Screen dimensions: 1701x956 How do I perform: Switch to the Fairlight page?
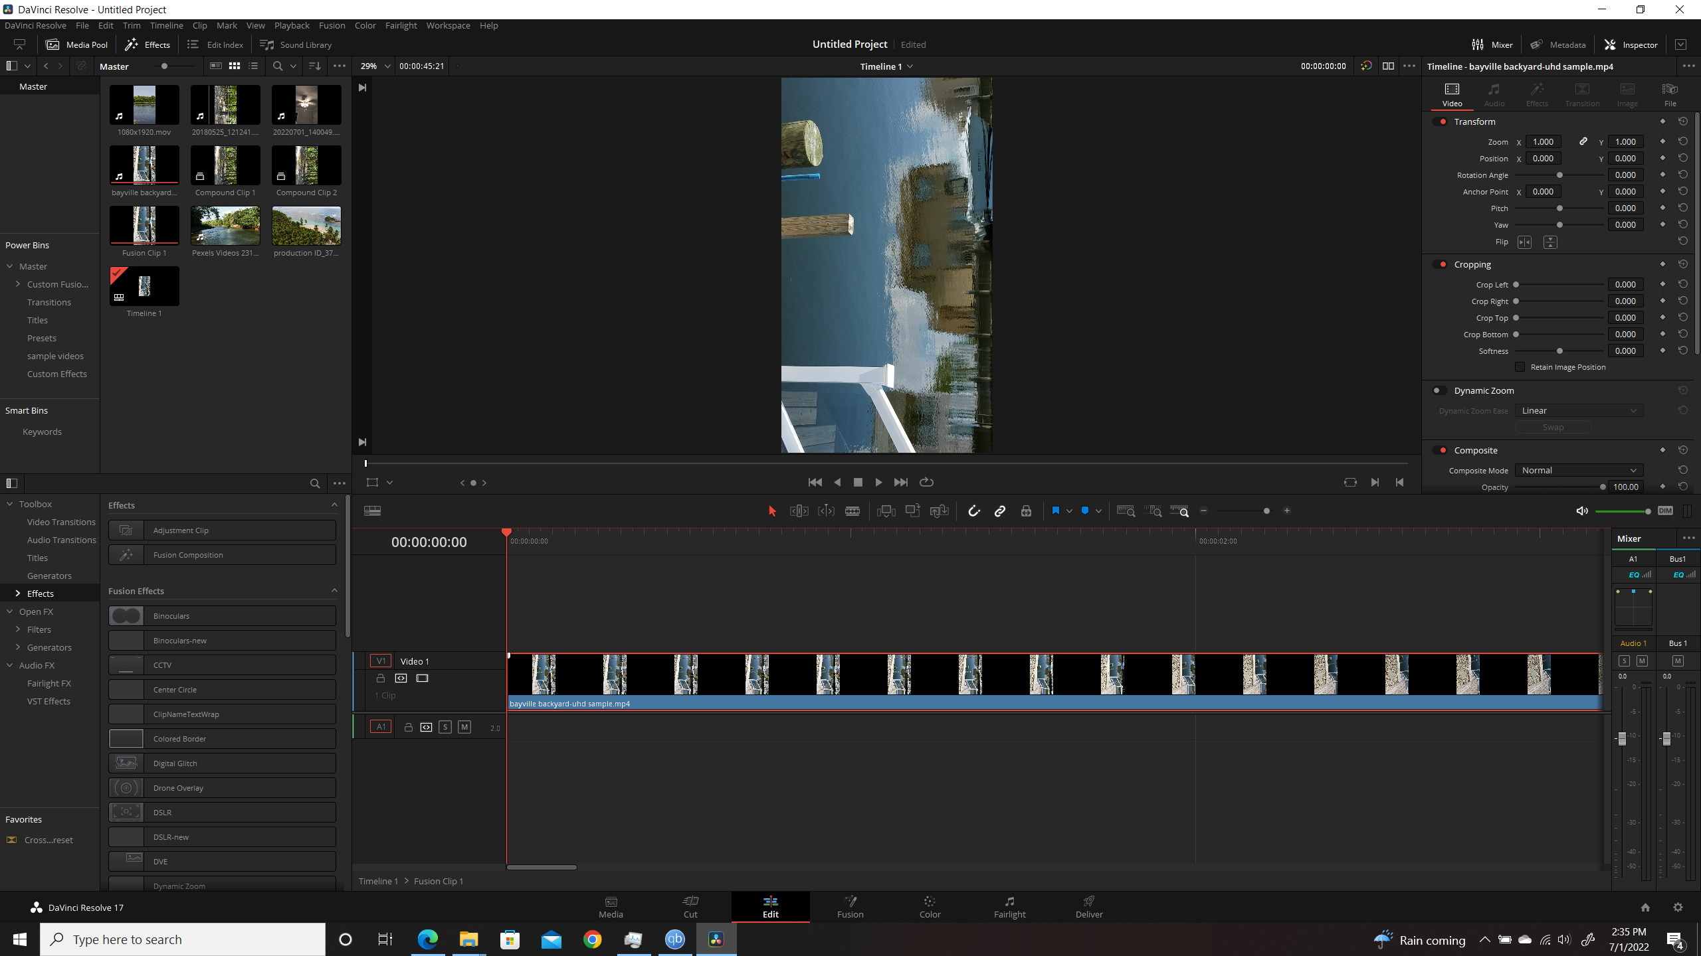[x=1009, y=907]
